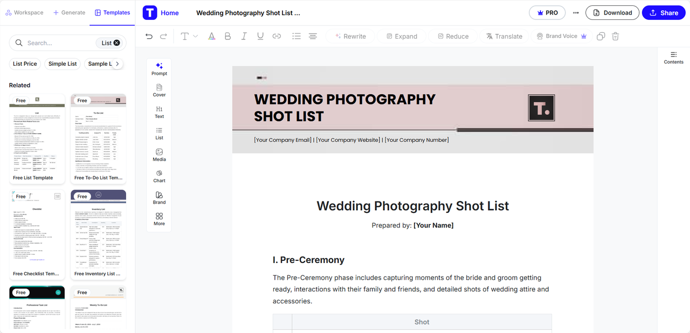Click the Wedding Photography Shot List heading
This screenshot has width=690, height=333.
(412, 206)
